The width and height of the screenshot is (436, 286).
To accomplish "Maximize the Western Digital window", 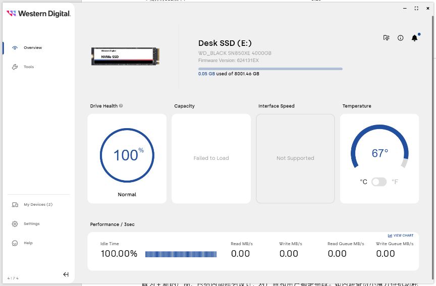I will (416, 9).
